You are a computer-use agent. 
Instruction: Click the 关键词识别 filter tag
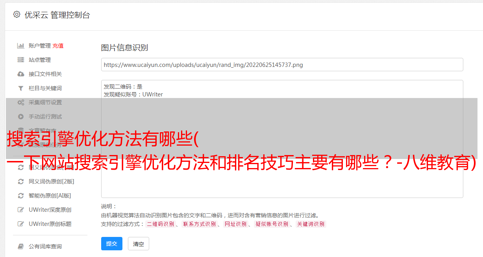pyautogui.click(x=311, y=224)
